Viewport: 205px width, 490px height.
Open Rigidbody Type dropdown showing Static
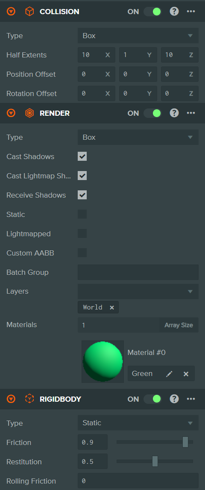pos(138,423)
